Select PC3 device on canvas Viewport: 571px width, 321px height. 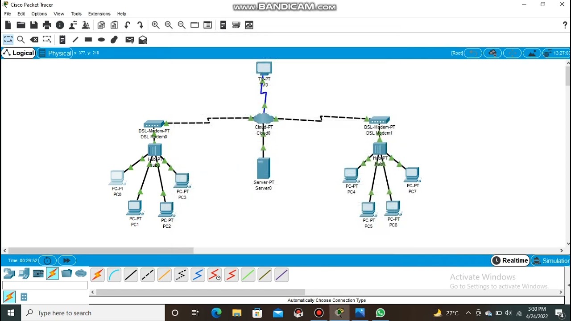click(182, 180)
